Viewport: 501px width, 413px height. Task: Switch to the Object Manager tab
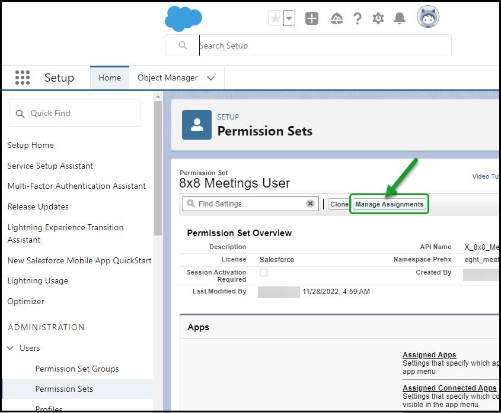point(167,78)
